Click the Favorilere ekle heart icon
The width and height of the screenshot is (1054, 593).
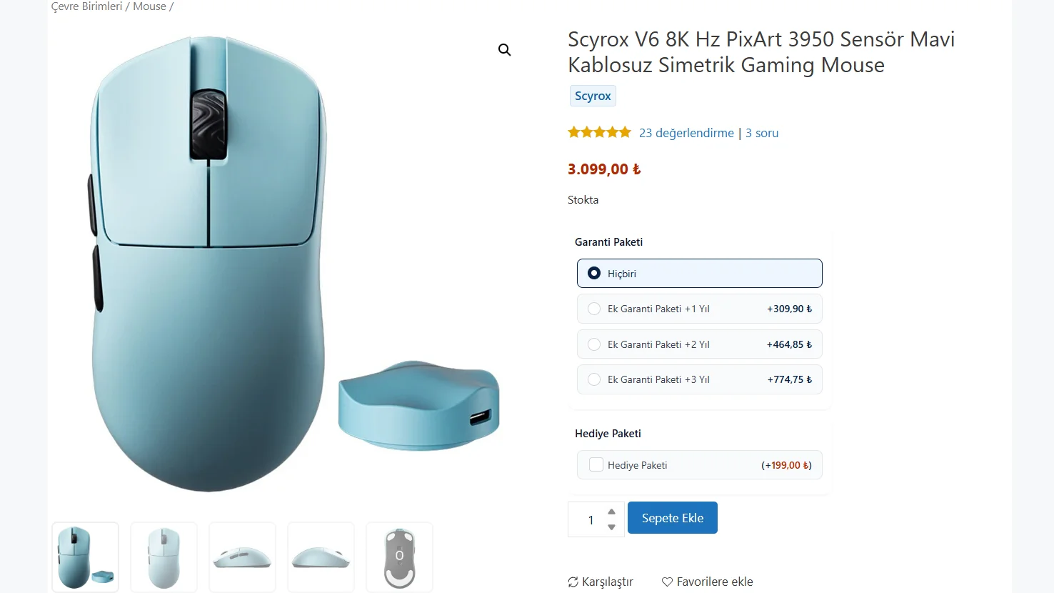[x=667, y=582]
